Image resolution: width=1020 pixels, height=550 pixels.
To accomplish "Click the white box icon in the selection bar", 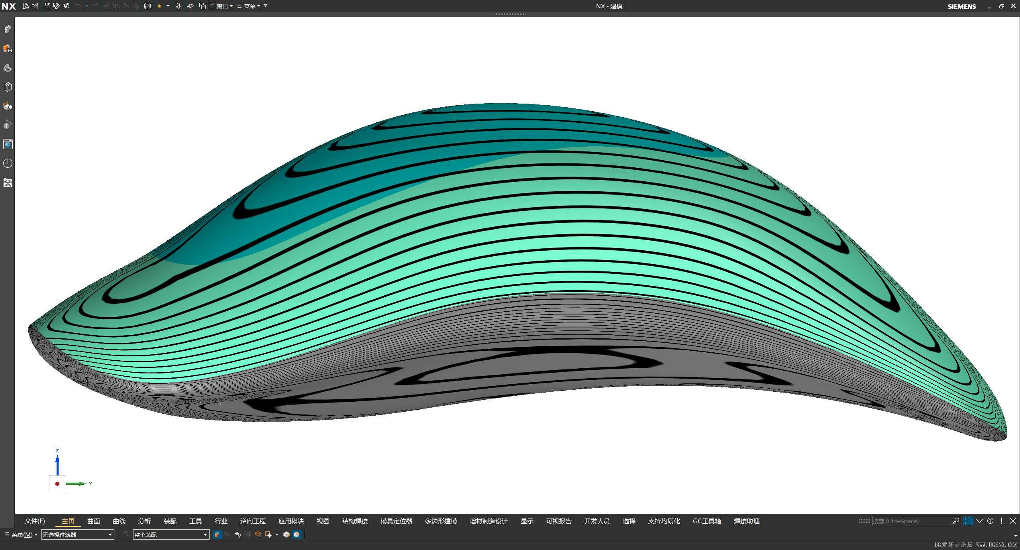I will [286, 534].
